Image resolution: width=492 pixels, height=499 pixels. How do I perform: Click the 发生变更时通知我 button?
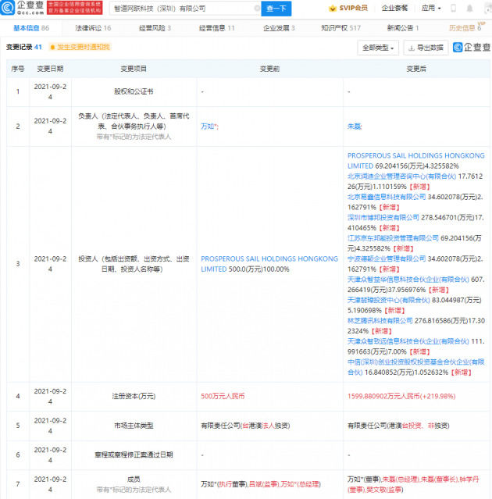80,47
